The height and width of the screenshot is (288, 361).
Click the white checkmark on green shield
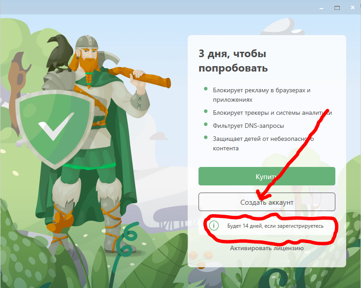pyautogui.click(x=56, y=126)
